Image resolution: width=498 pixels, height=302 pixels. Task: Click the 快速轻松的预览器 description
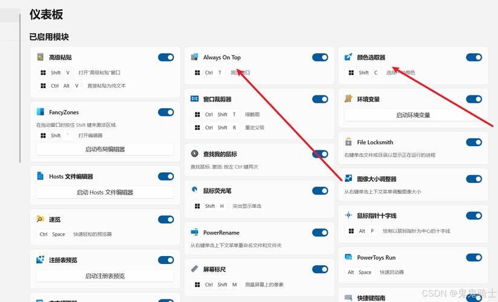tap(92, 234)
